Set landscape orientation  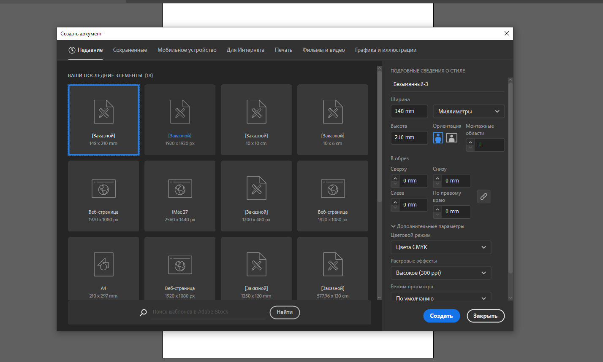coord(452,138)
